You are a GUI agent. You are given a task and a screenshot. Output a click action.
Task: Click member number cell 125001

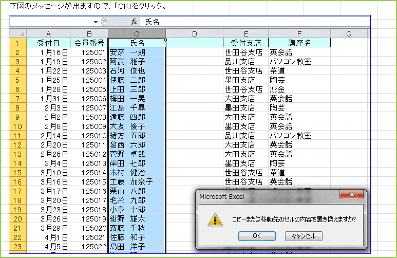89,52
